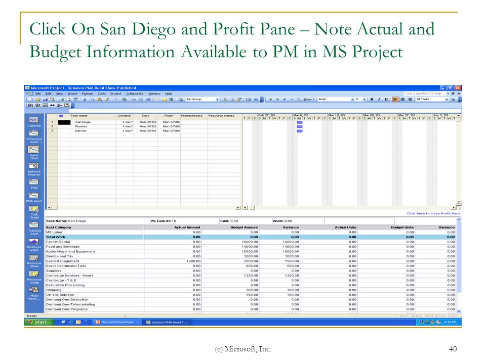Click the Paste clipboard icon
Image resolution: width=486 pixels, height=364 pixels.
99,100
